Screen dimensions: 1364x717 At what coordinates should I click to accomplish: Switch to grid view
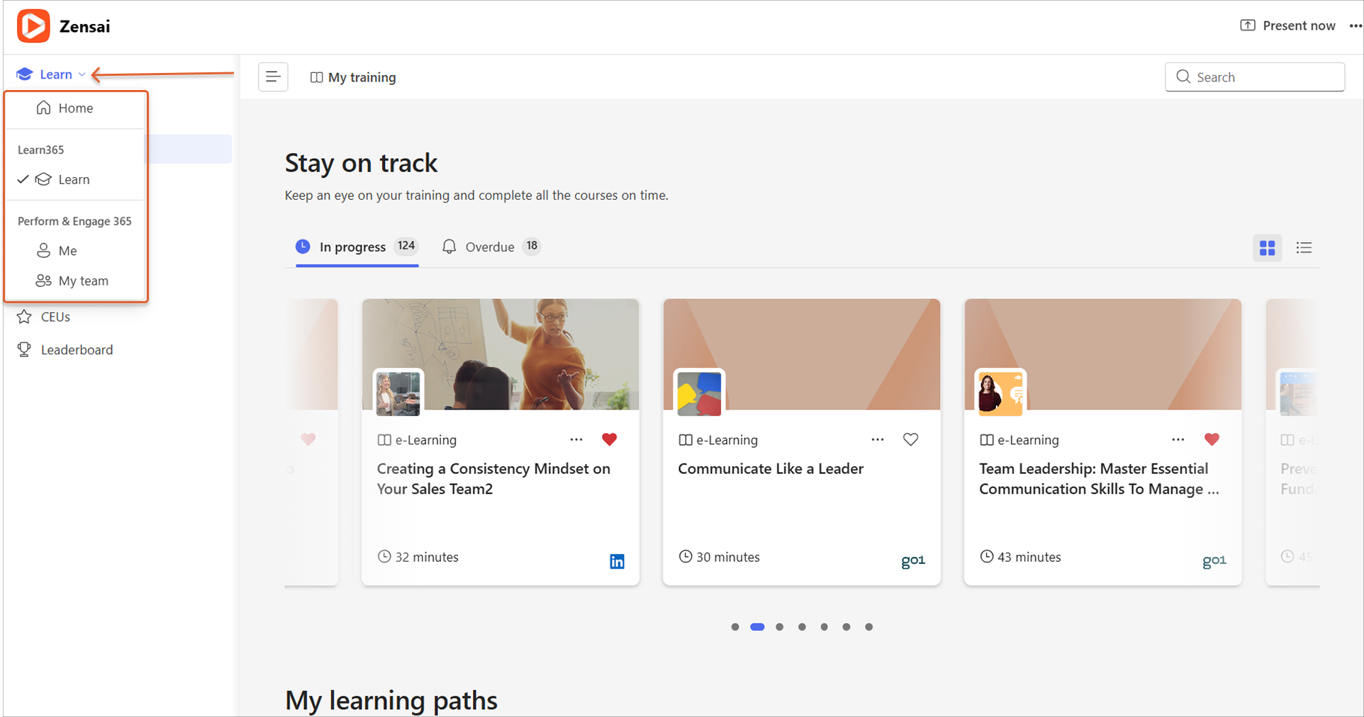pyautogui.click(x=1268, y=247)
